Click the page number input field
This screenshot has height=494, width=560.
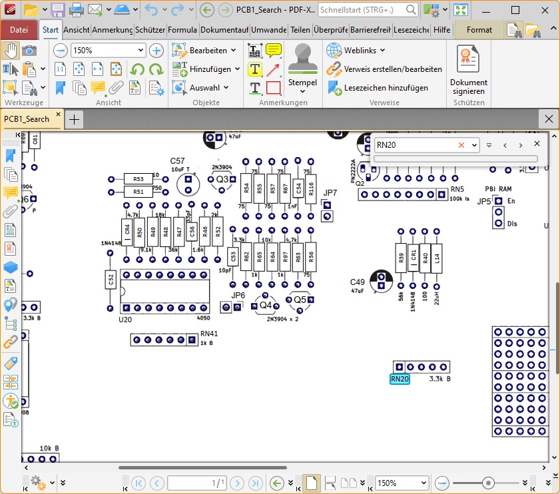tap(197, 483)
